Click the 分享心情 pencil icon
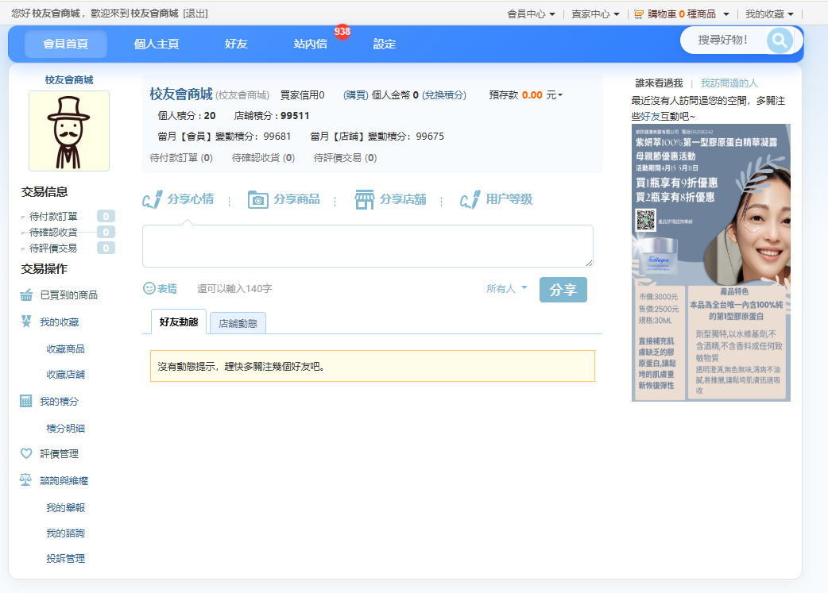This screenshot has width=828, height=593. 153,199
